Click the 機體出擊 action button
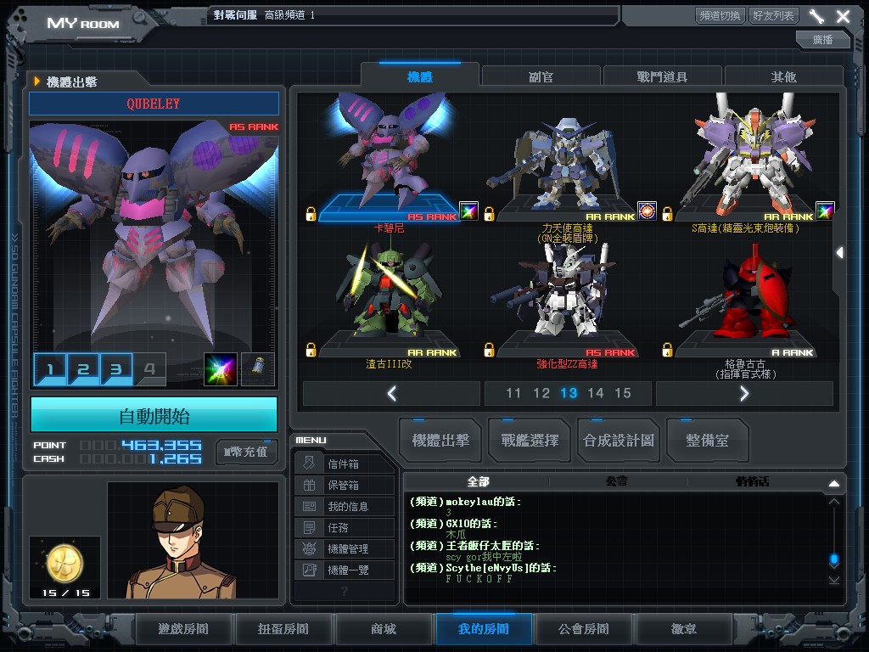The width and height of the screenshot is (869, 652). 440,441
